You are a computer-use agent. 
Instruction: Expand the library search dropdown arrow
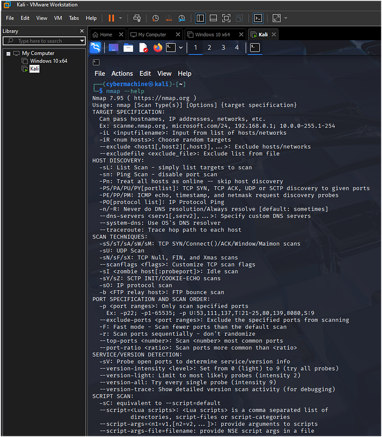pos(82,41)
